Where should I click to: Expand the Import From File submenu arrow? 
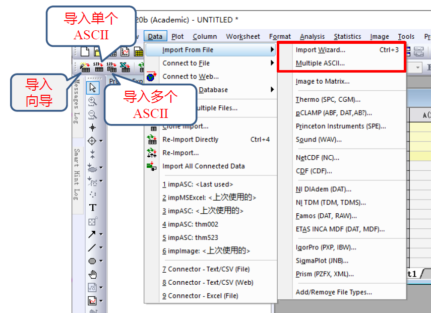272,50
